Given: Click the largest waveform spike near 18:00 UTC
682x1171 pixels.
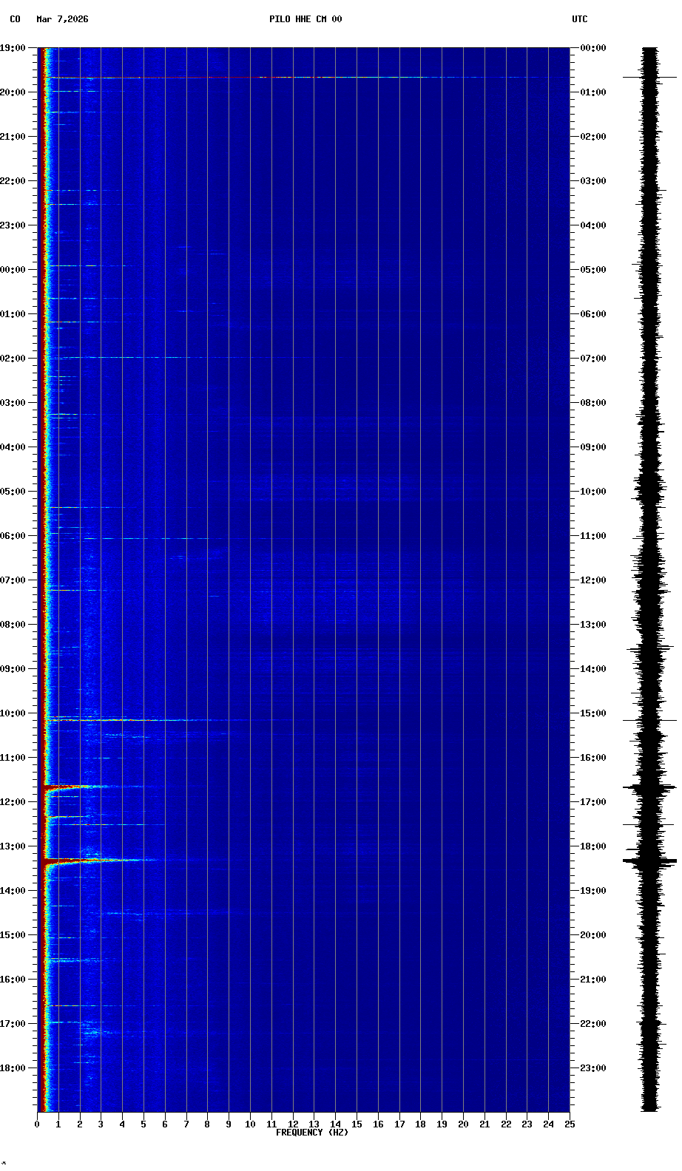Looking at the screenshot, I should [649, 861].
